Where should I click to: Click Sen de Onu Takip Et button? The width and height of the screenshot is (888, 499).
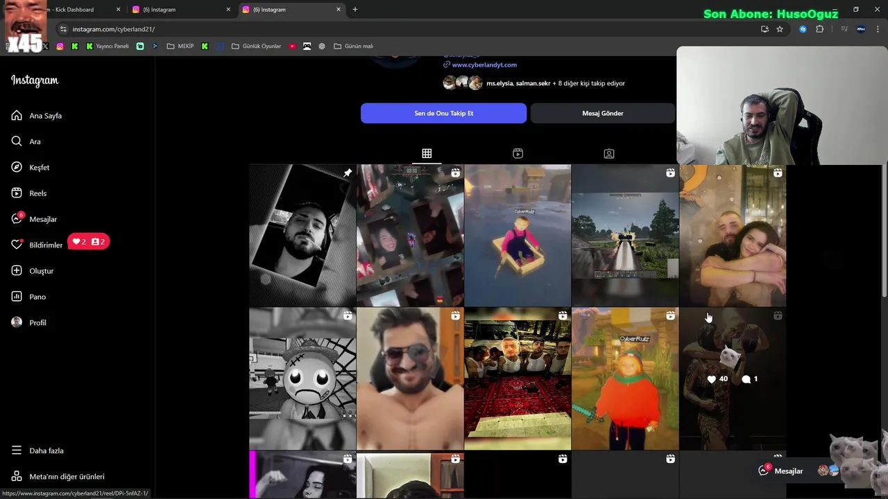[x=443, y=113]
